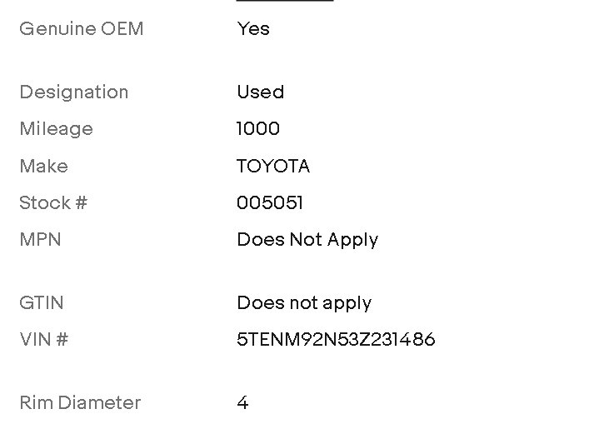Click the Genuine OEM label

[82, 29]
